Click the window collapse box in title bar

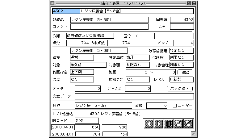pos(193,3)
